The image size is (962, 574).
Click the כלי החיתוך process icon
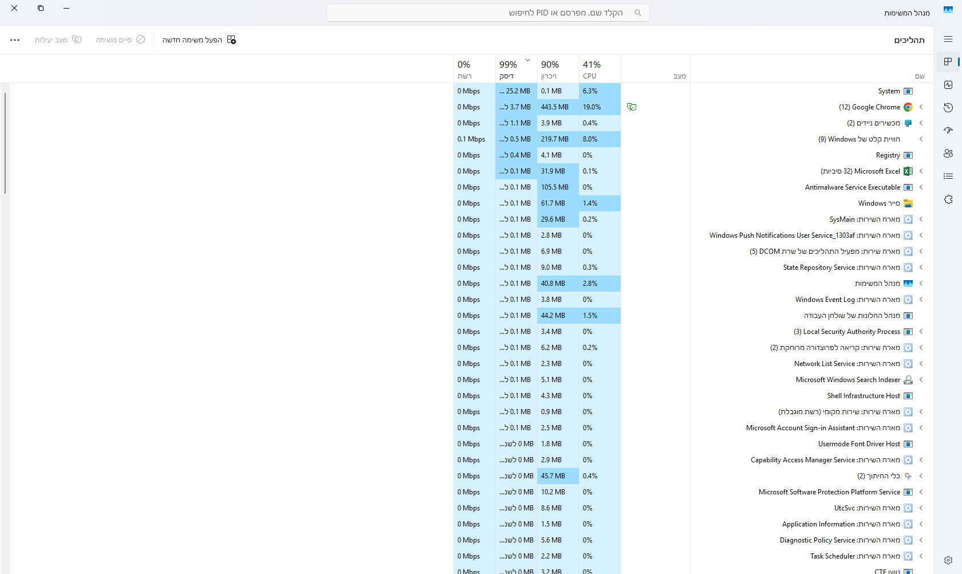[x=908, y=476]
